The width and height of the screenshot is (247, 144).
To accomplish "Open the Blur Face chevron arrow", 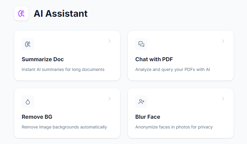I will (223, 99).
